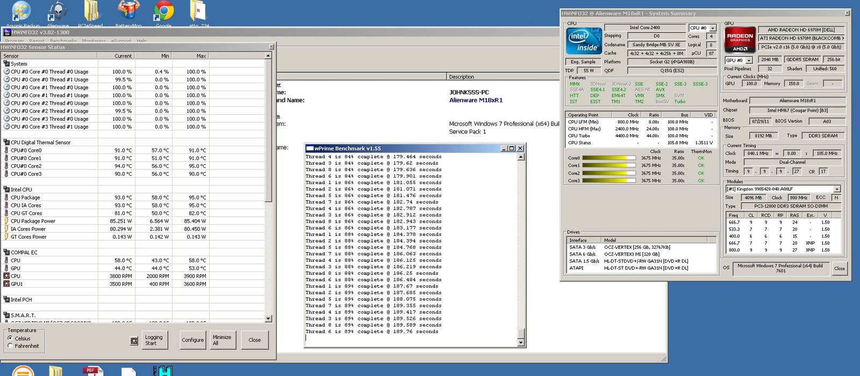This screenshot has height=376, width=860.
Task: Click the Max column header in sensor list
Action: coord(190,56)
